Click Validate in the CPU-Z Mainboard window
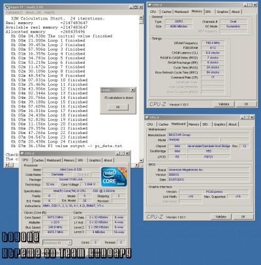Screen dimensions: 261x265 pyautogui.click(x=221, y=217)
